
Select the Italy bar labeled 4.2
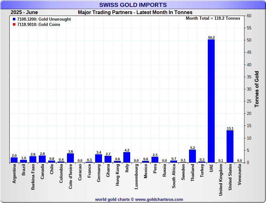pyautogui.click(x=127, y=157)
